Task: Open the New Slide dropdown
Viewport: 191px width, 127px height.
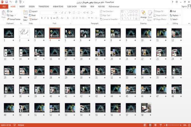Action: [25, 19]
